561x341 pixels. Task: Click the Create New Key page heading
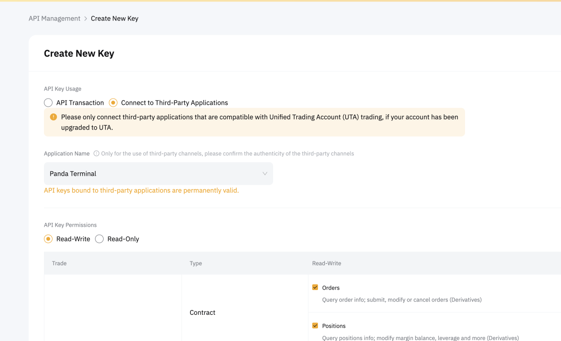(x=79, y=53)
